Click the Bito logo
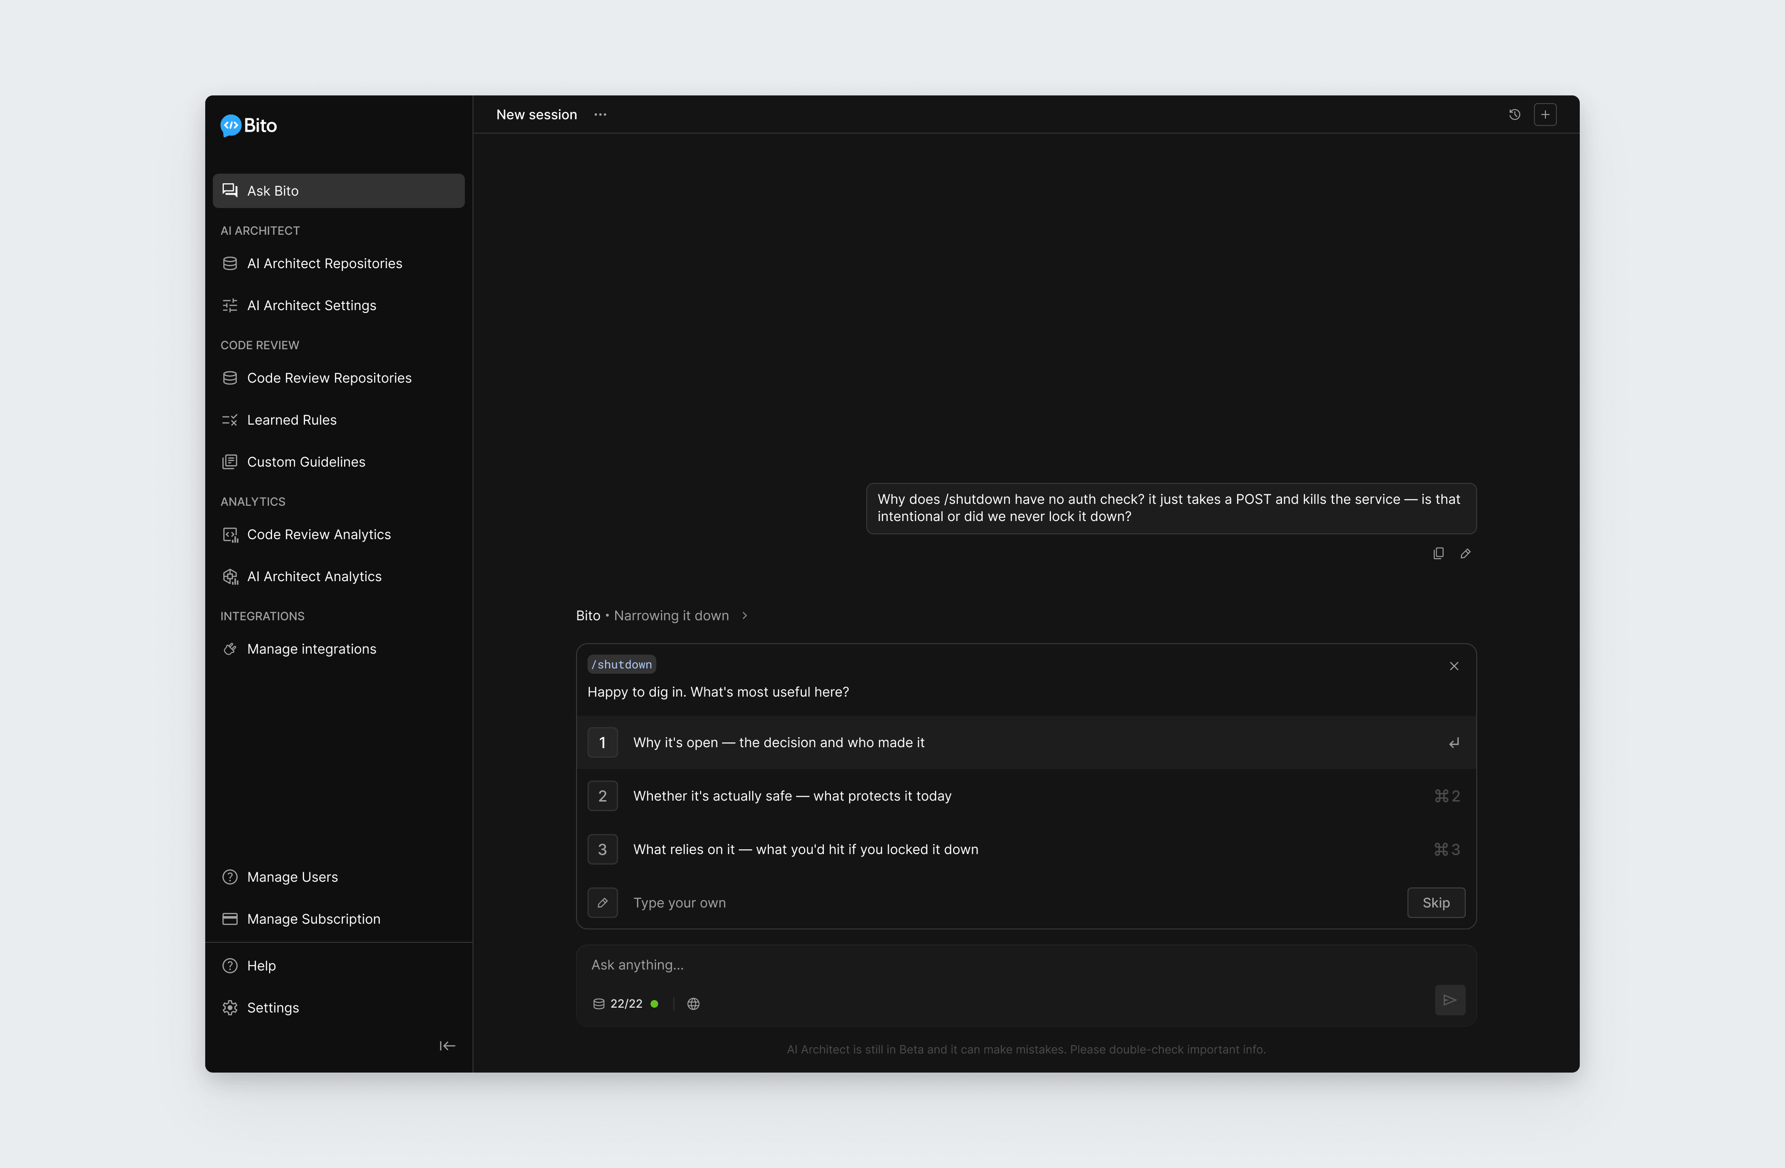This screenshot has width=1785, height=1168. (249, 125)
